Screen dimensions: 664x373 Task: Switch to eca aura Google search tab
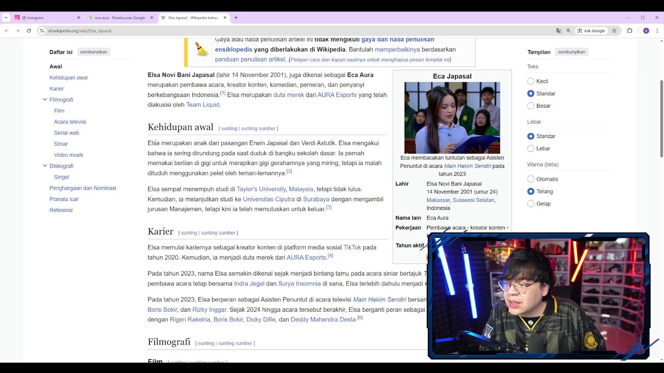(x=119, y=18)
